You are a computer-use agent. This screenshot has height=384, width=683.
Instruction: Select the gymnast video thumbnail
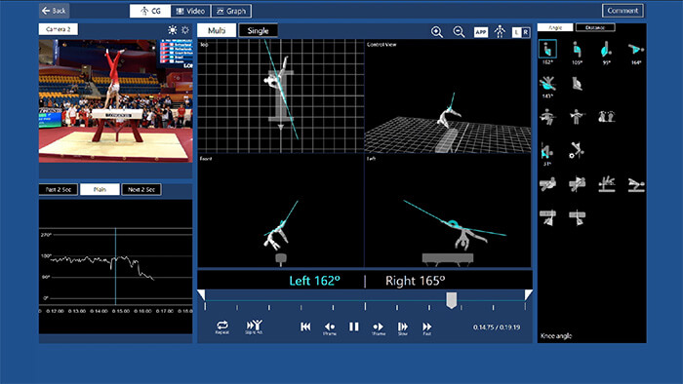click(115, 101)
